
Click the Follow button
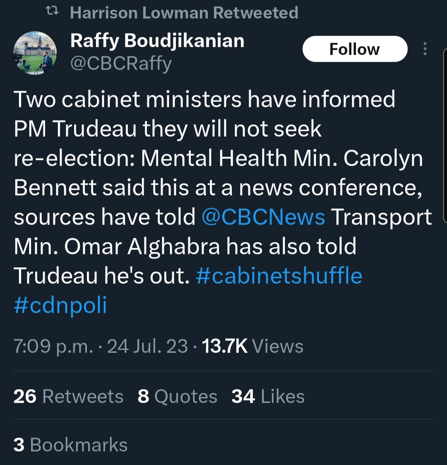[x=355, y=49]
